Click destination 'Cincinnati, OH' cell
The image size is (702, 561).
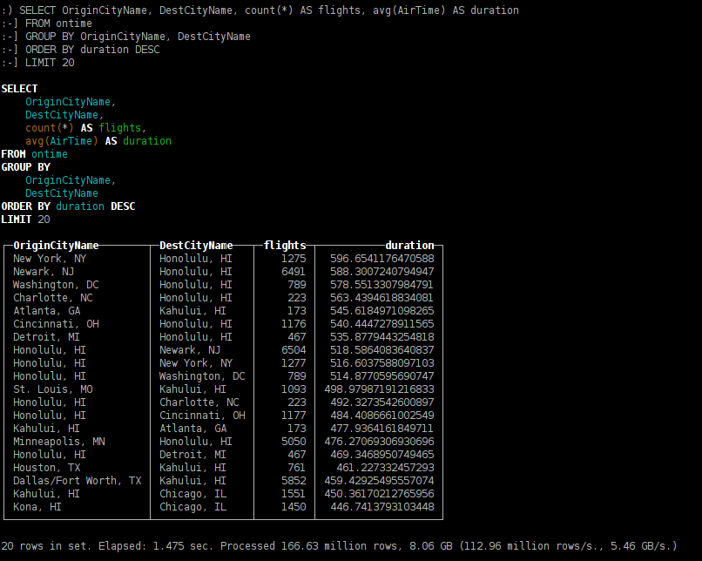[202, 415]
